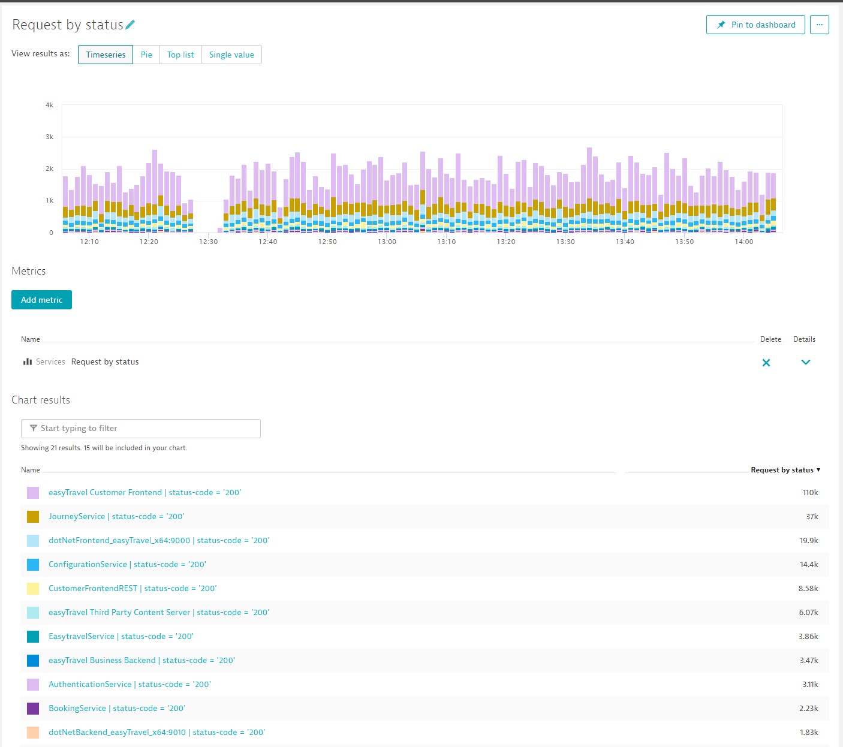Switch to Timeseries view
Viewport: 843px width, 747px height.
(x=106, y=55)
